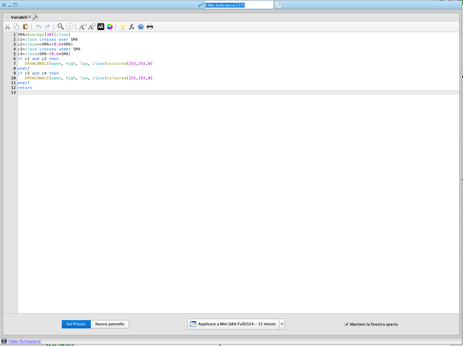
Task: Click the film icon next to Video formazione
Action: pos(4,341)
